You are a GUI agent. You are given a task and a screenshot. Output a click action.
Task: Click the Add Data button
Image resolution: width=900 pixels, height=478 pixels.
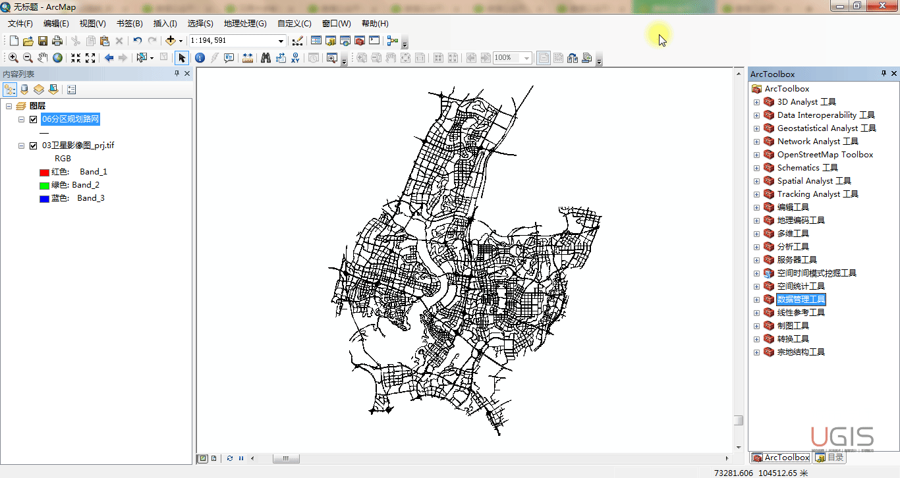[171, 41]
